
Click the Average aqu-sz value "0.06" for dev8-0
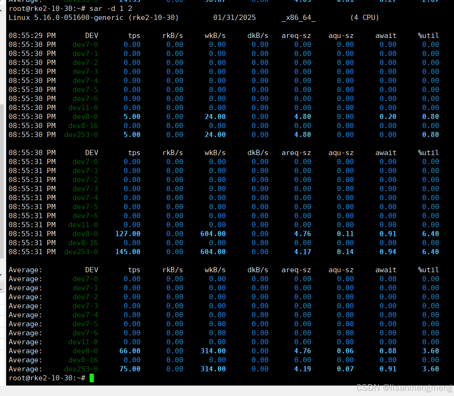pos(345,351)
